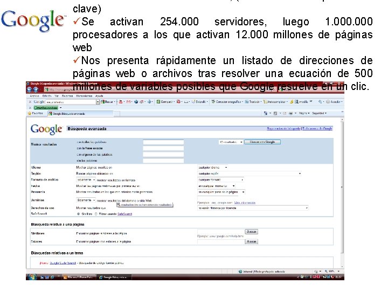Click the 'con alguna de las palabras' field
Viewport: 388px width, 291px height.
click(163, 155)
